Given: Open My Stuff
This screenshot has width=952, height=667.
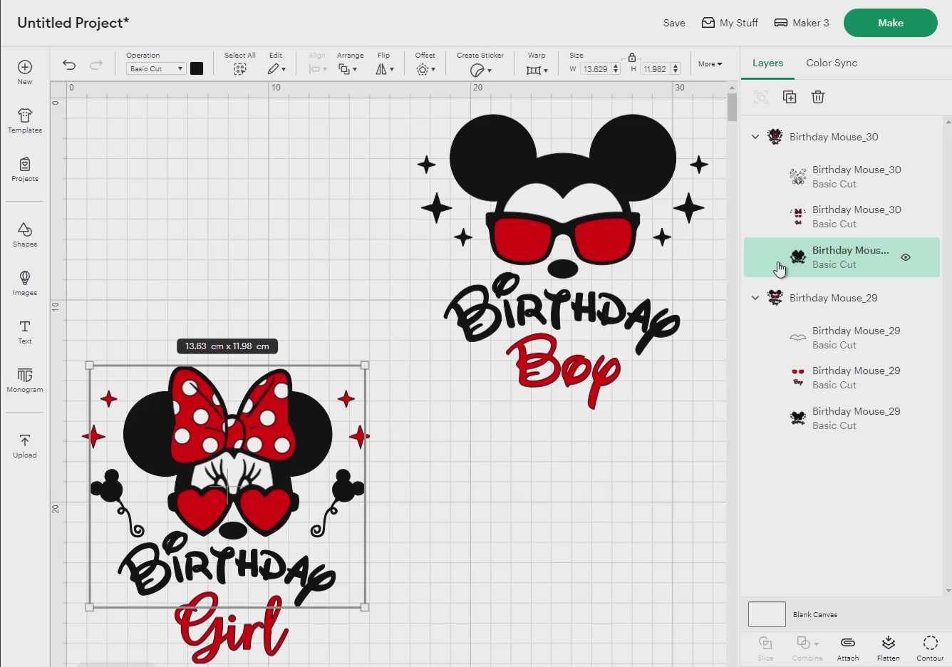Looking at the screenshot, I should point(730,23).
